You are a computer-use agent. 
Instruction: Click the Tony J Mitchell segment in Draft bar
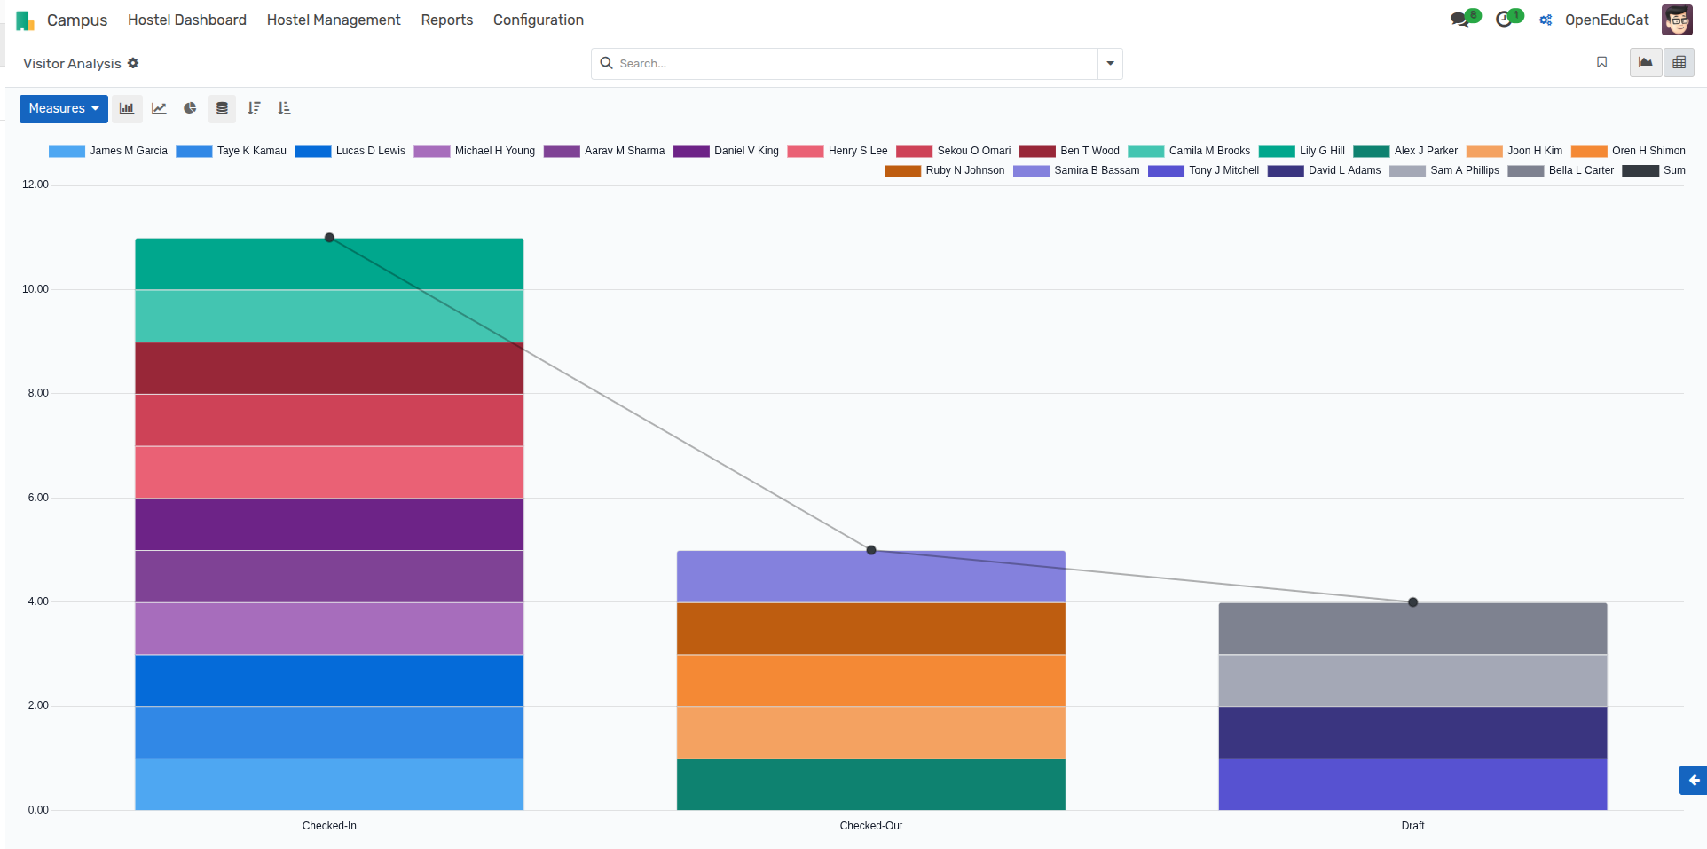(x=1412, y=784)
